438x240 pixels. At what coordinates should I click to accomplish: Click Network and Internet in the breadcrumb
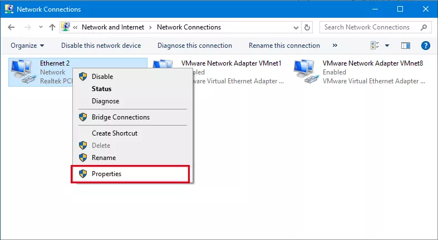(113, 27)
